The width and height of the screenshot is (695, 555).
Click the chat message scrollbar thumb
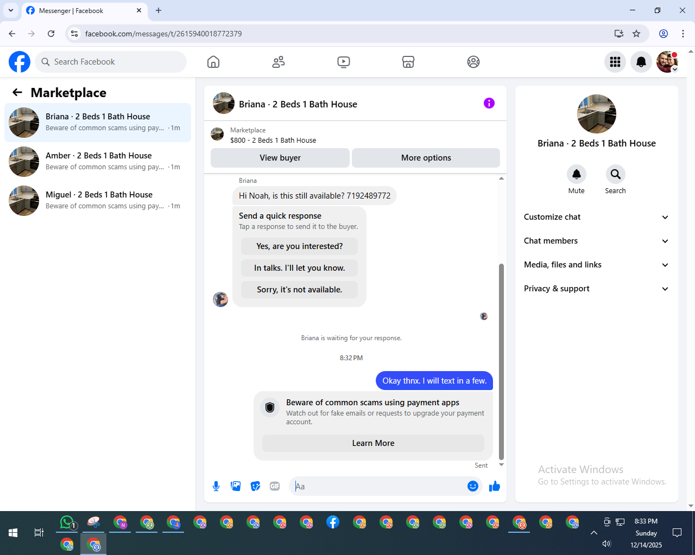point(501,361)
